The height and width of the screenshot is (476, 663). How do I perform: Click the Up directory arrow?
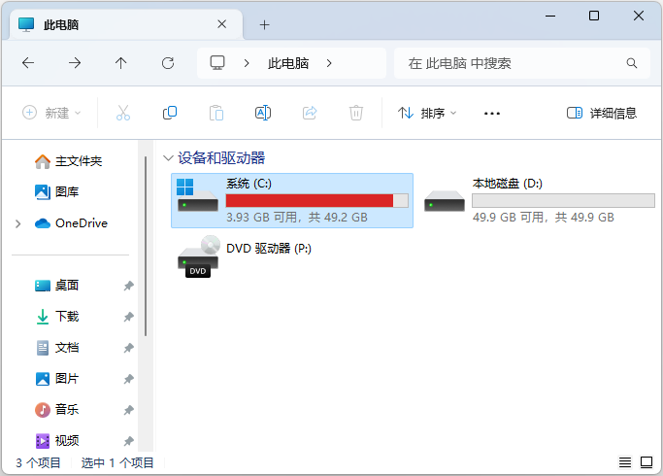point(121,63)
